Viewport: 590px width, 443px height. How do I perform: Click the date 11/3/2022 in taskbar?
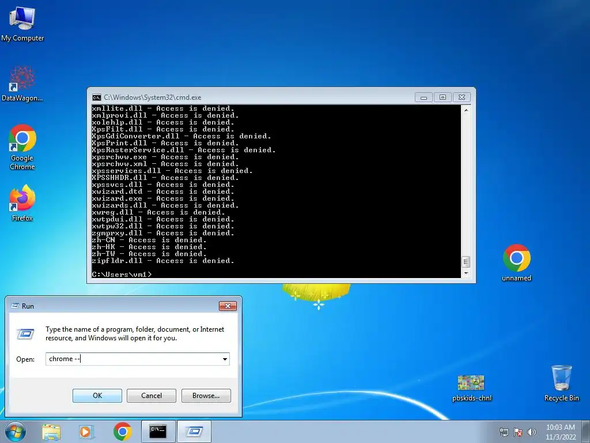[x=561, y=437]
